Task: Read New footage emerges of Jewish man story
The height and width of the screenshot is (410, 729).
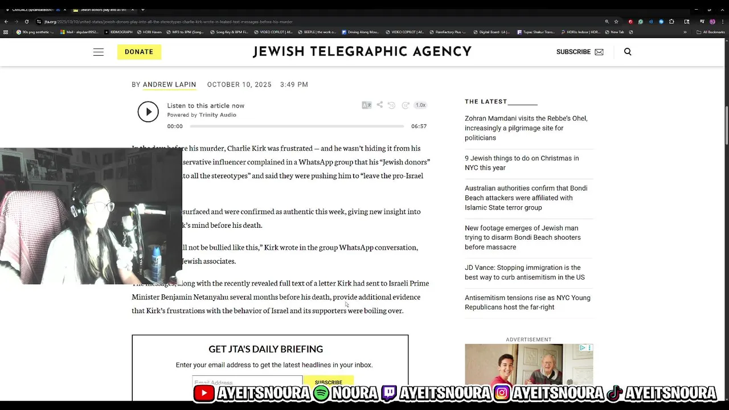Action: tap(523, 237)
